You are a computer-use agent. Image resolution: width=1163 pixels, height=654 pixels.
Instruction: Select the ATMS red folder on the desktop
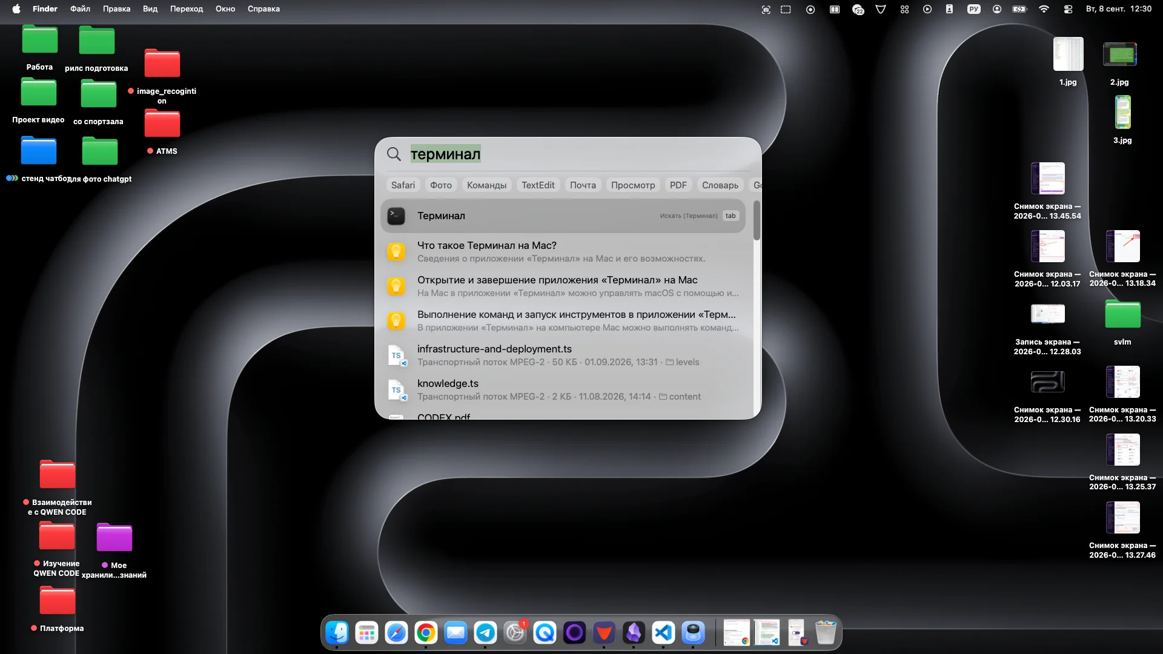(x=162, y=131)
